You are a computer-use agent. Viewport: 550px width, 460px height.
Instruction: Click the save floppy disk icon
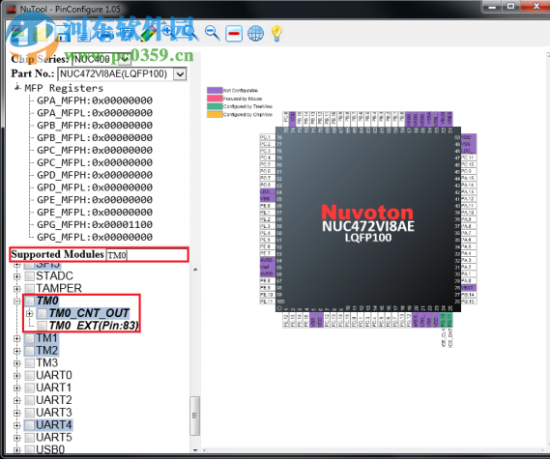[x=63, y=34]
